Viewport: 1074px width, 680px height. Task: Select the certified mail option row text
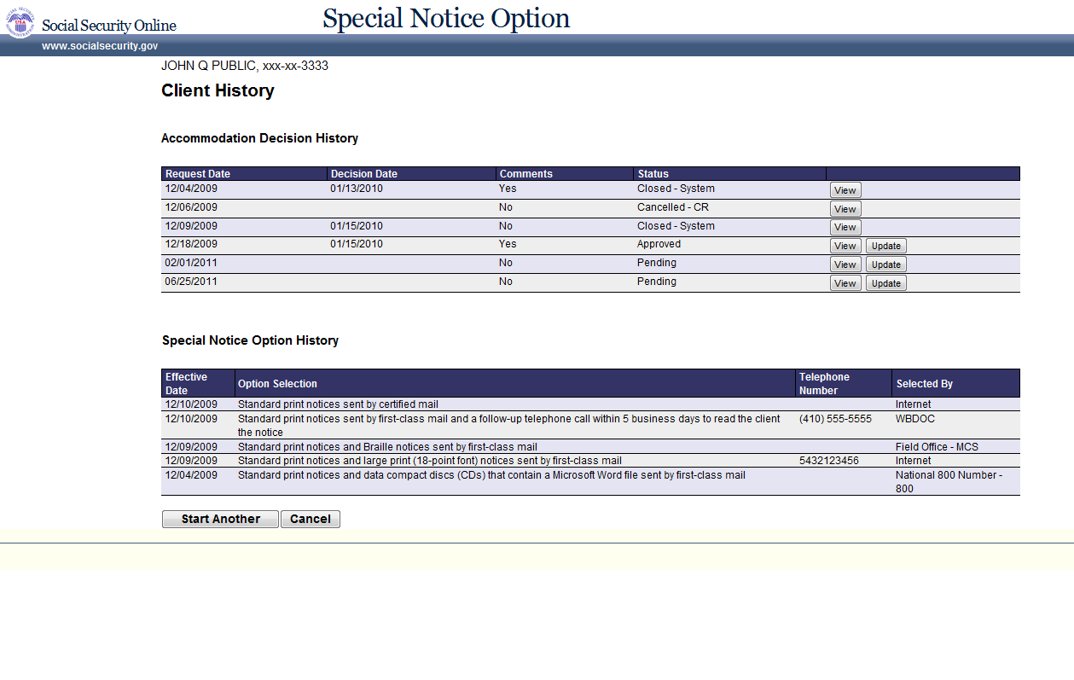(338, 404)
